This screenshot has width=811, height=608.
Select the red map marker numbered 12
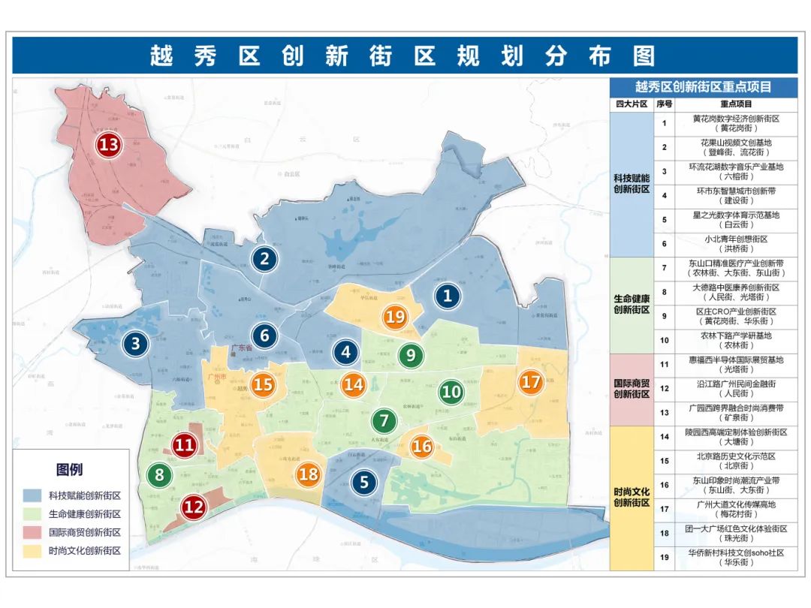pos(194,507)
